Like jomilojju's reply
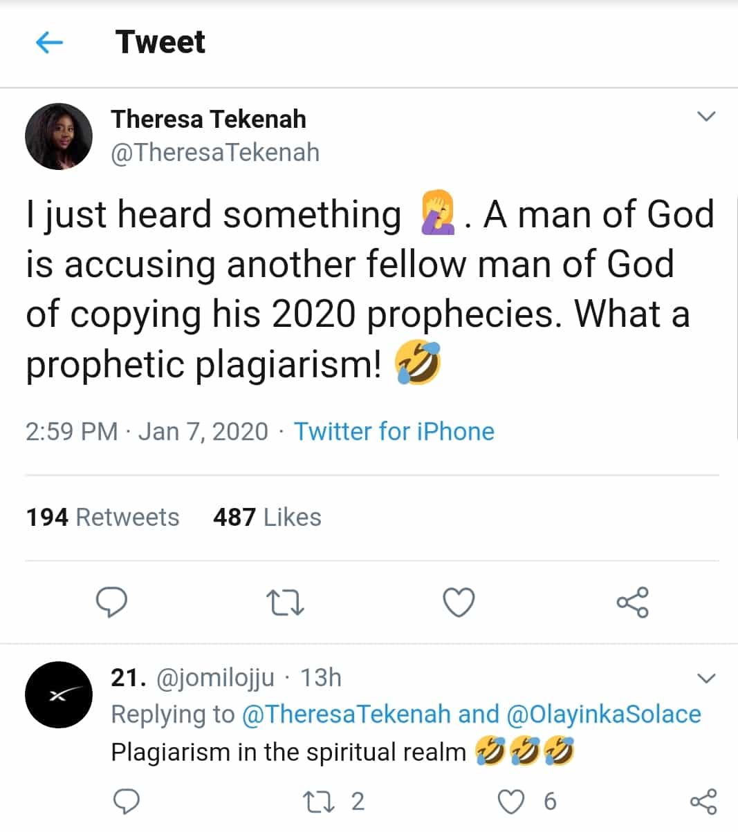This screenshot has width=738, height=832. 511,802
